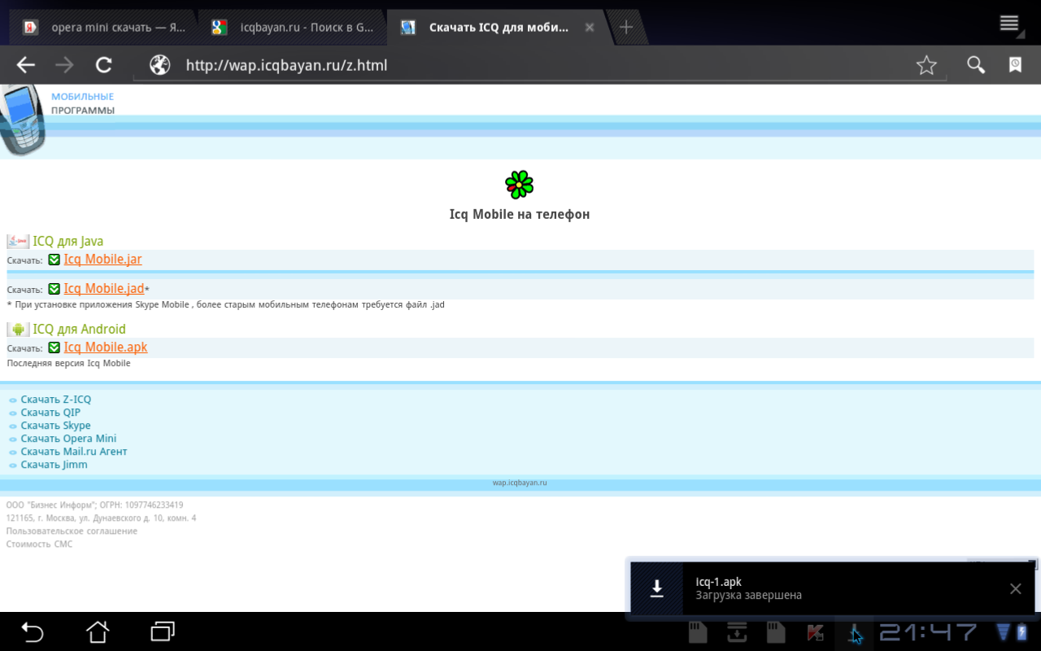Open the 'Пользовательское соглашение' link
The width and height of the screenshot is (1041, 651).
[72, 531]
